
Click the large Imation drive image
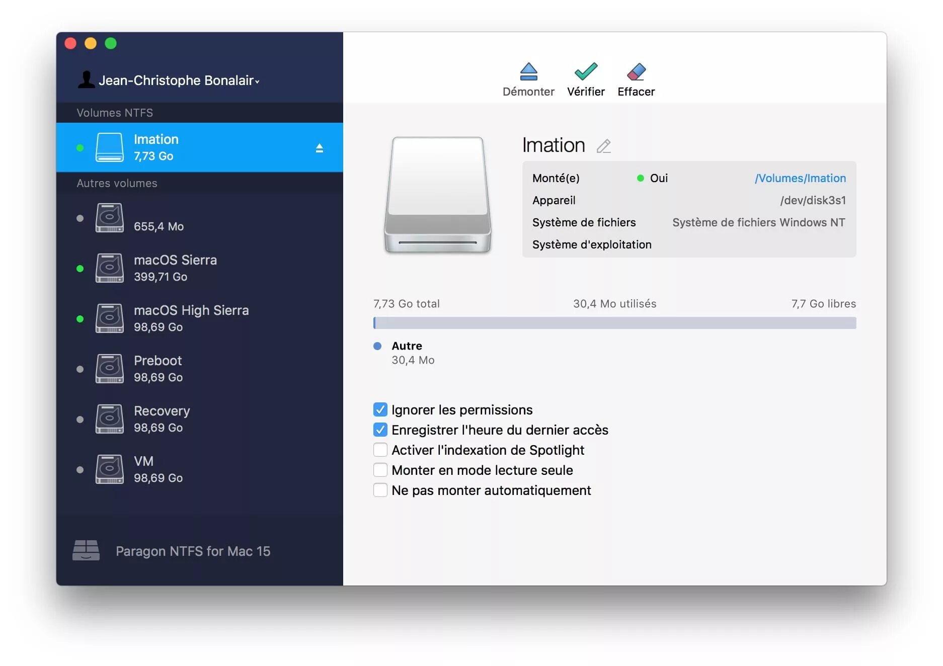pyautogui.click(x=438, y=195)
